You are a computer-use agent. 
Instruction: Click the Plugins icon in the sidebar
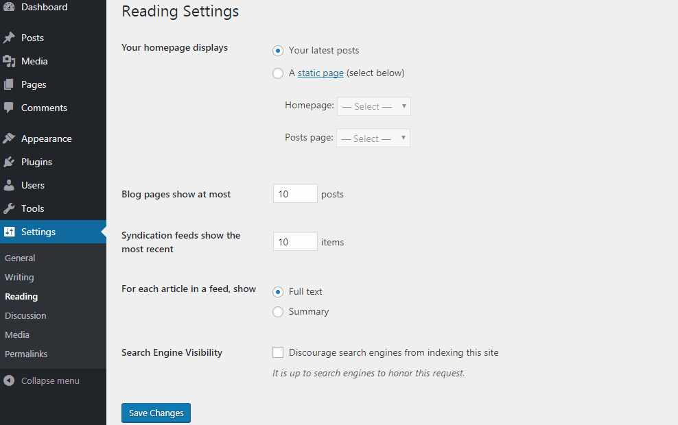click(x=10, y=162)
